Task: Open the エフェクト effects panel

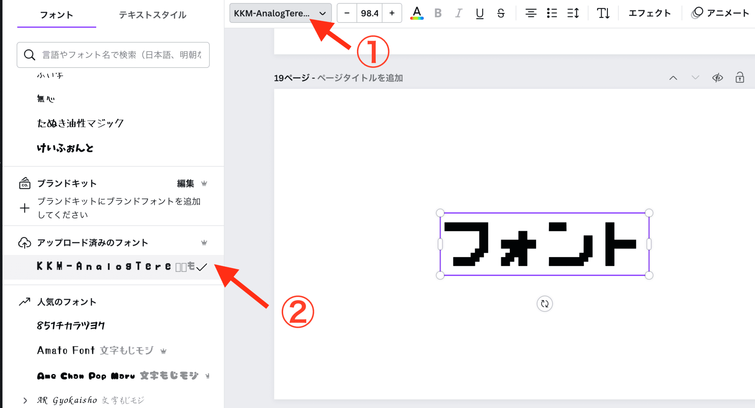Action: pos(649,13)
